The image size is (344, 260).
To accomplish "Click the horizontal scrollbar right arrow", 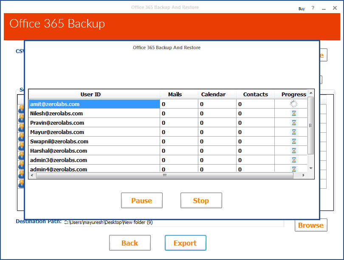I will [x=303, y=175].
